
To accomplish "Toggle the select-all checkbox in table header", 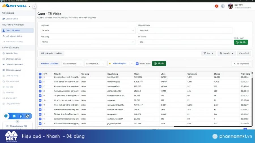I will (x=40, y=74).
